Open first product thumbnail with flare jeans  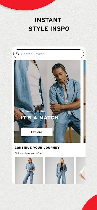[29, 170]
